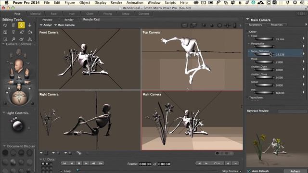Click the shutter_Open parameter dial

coord(264,70)
